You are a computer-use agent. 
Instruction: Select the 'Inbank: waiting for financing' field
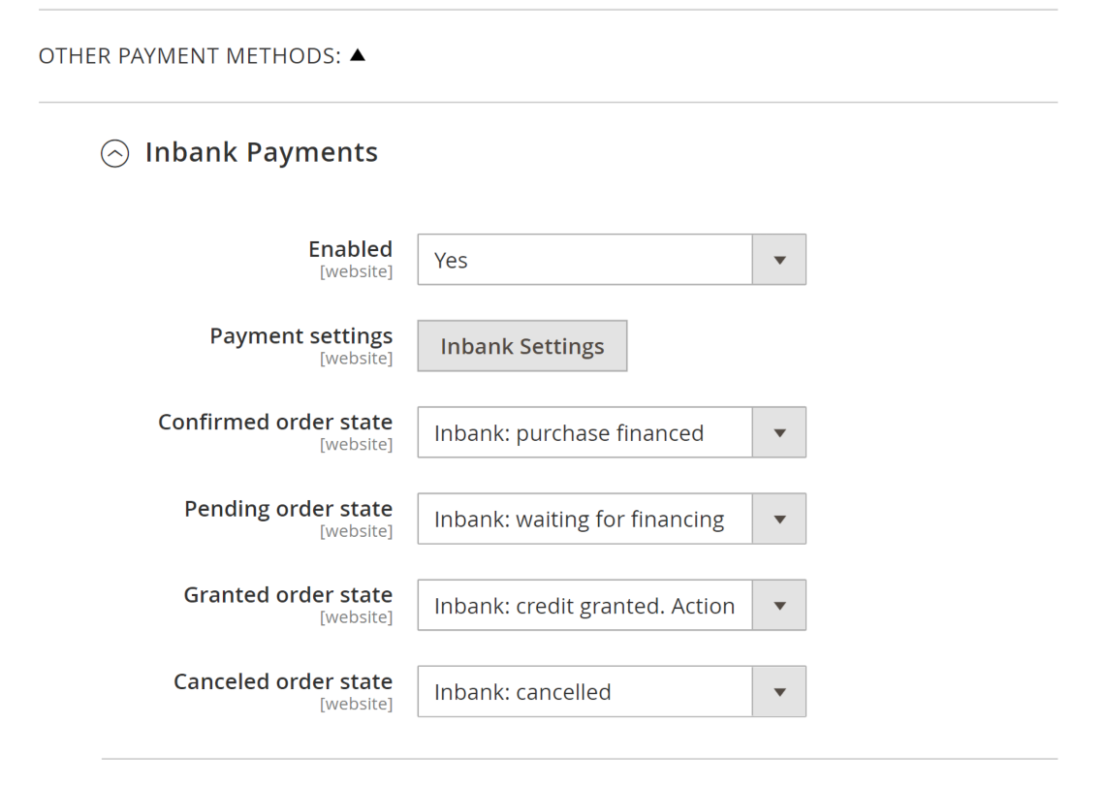(x=584, y=519)
